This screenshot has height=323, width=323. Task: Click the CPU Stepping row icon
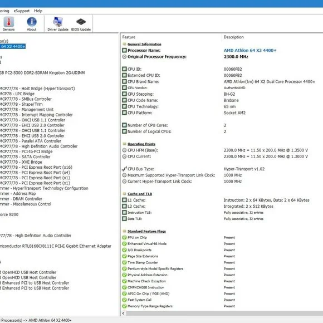click(x=124, y=94)
